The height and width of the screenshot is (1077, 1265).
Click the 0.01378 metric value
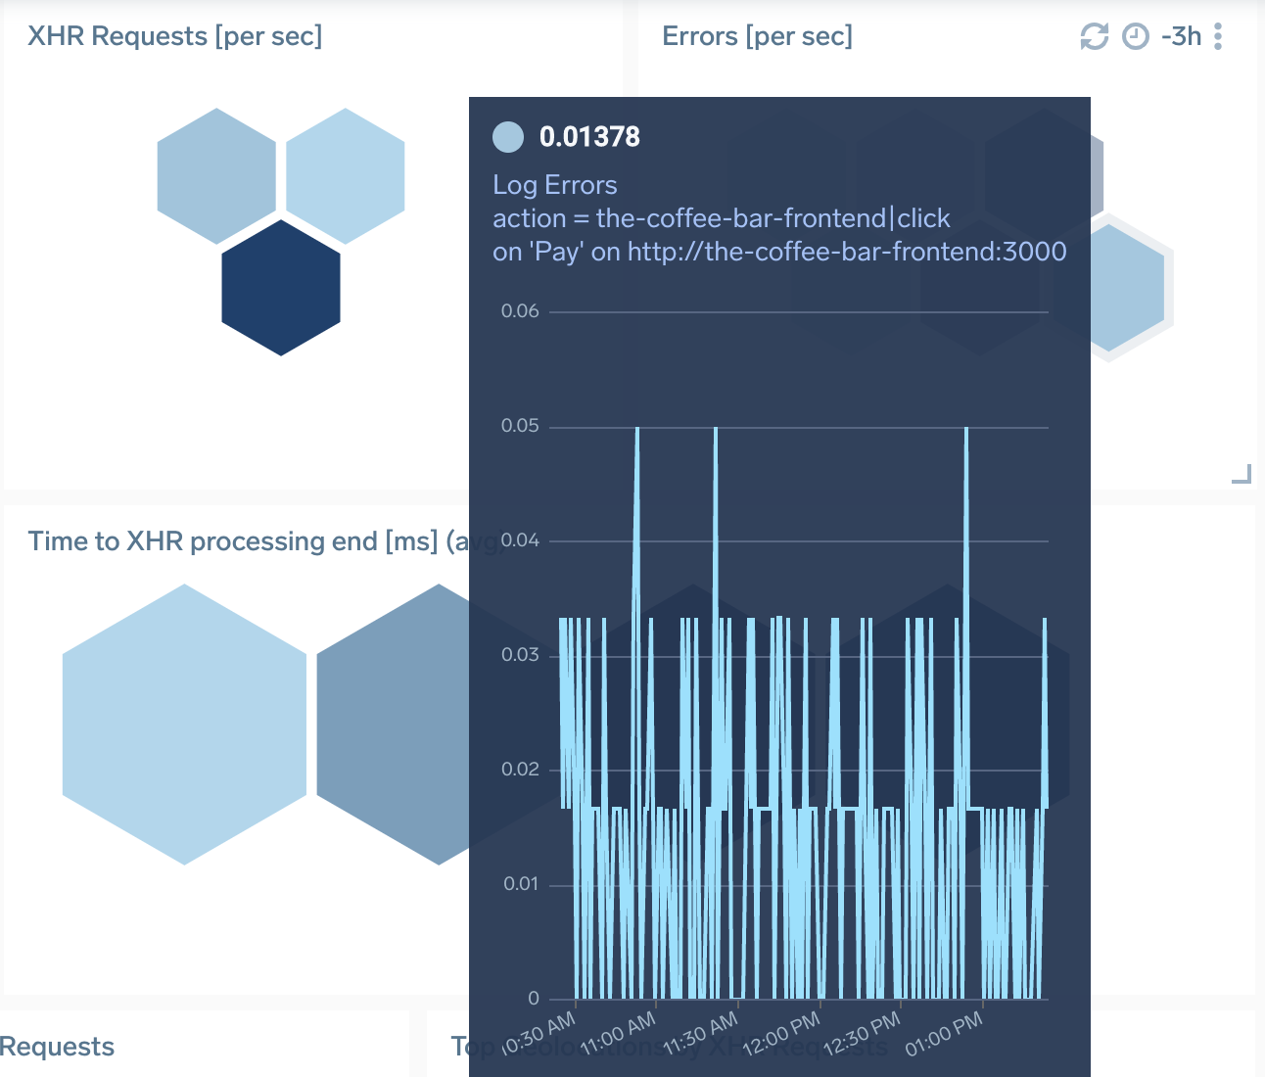[x=589, y=137]
